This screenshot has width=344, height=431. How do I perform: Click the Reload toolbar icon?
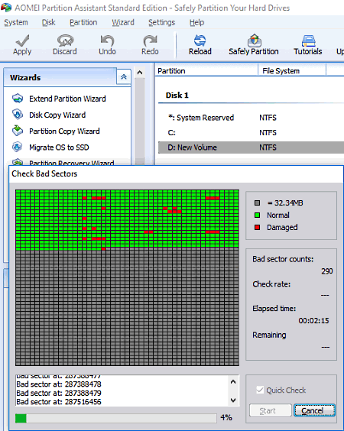200,41
